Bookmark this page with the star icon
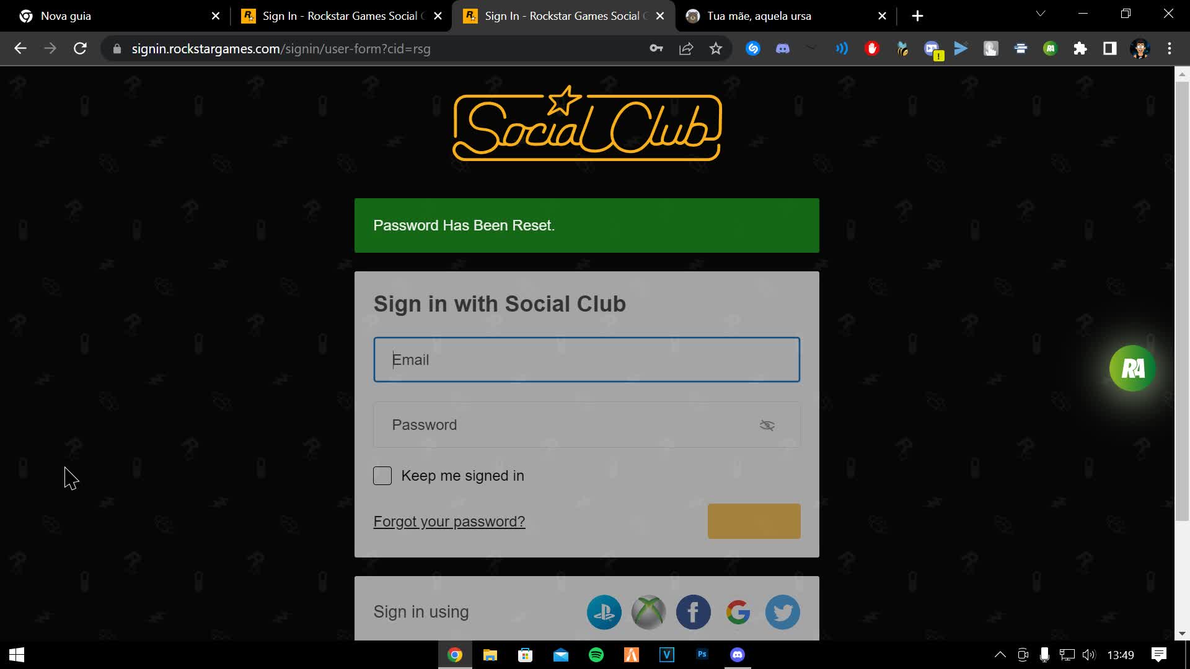Screen dimensions: 1190x669 tap(716, 48)
